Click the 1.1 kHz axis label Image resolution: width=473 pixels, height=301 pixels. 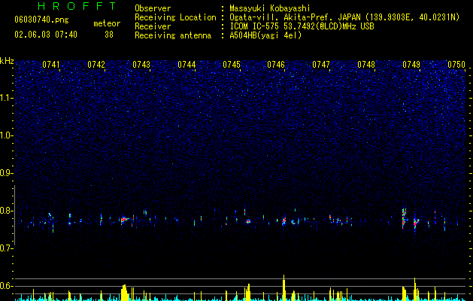tap(6, 98)
